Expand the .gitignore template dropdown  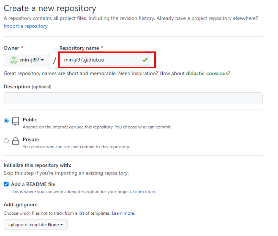[x=36, y=224]
